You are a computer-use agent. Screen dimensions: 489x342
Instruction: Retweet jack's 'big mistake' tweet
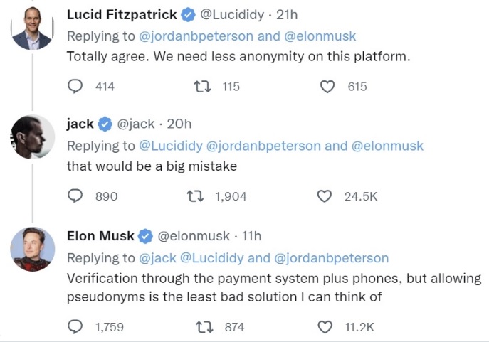195,196
